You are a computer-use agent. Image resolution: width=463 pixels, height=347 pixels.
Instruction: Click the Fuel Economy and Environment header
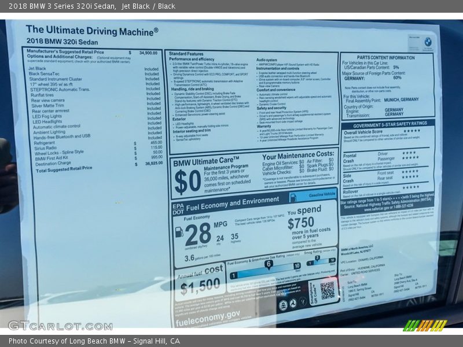click(x=234, y=203)
